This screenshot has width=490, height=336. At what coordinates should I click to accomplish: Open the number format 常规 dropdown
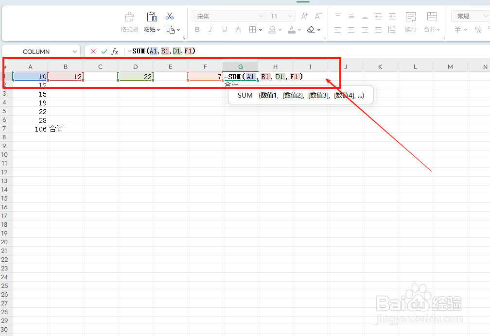[486, 16]
